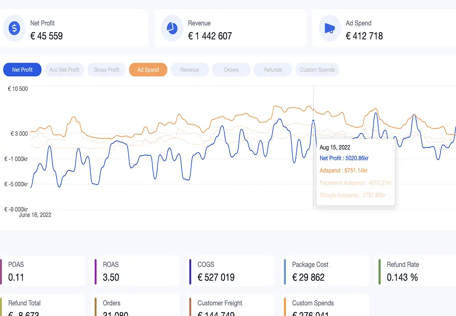Enable the Revenue filter chip
Image resolution: width=456 pixels, height=316 pixels.
[x=190, y=70]
